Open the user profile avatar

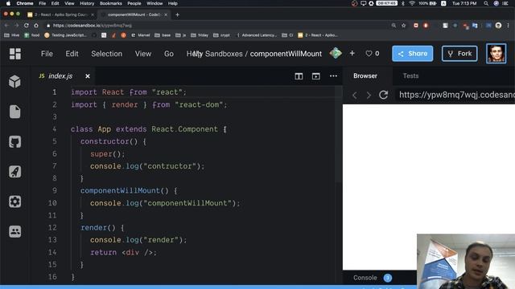click(x=496, y=54)
